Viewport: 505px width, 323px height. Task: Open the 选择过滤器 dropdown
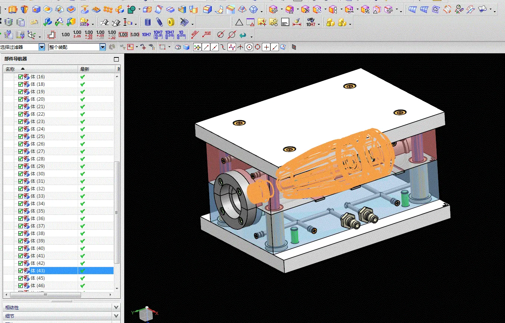tap(41, 47)
